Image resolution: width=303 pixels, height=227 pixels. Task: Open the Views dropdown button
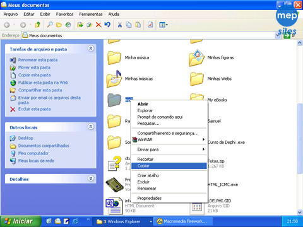tap(163, 25)
